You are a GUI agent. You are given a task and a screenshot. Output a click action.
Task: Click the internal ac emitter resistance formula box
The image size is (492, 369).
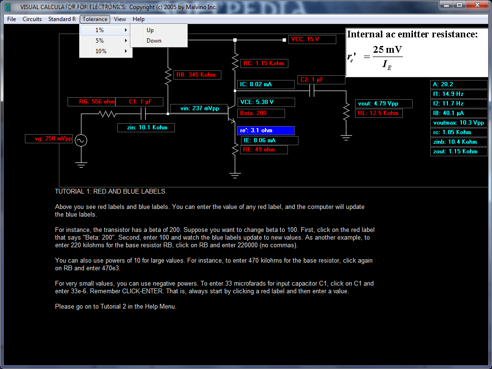(417, 52)
